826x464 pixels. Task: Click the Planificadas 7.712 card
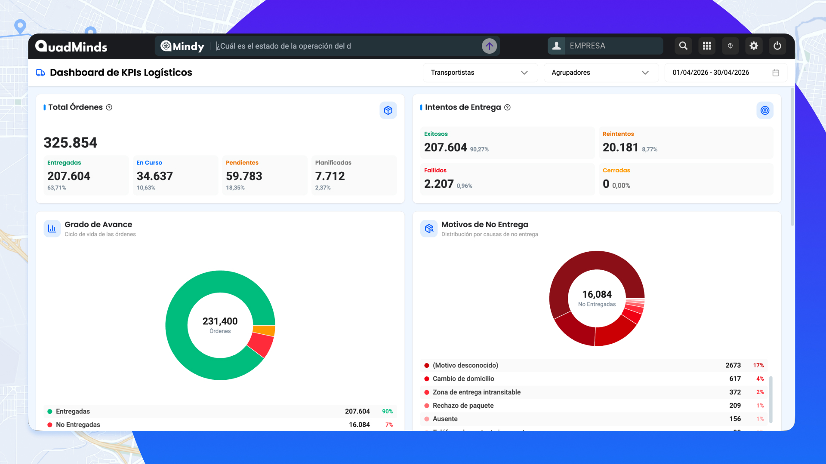click(354, 176)
